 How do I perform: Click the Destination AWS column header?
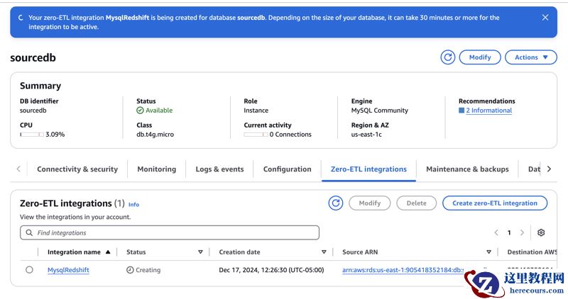(x=532, y=252)
